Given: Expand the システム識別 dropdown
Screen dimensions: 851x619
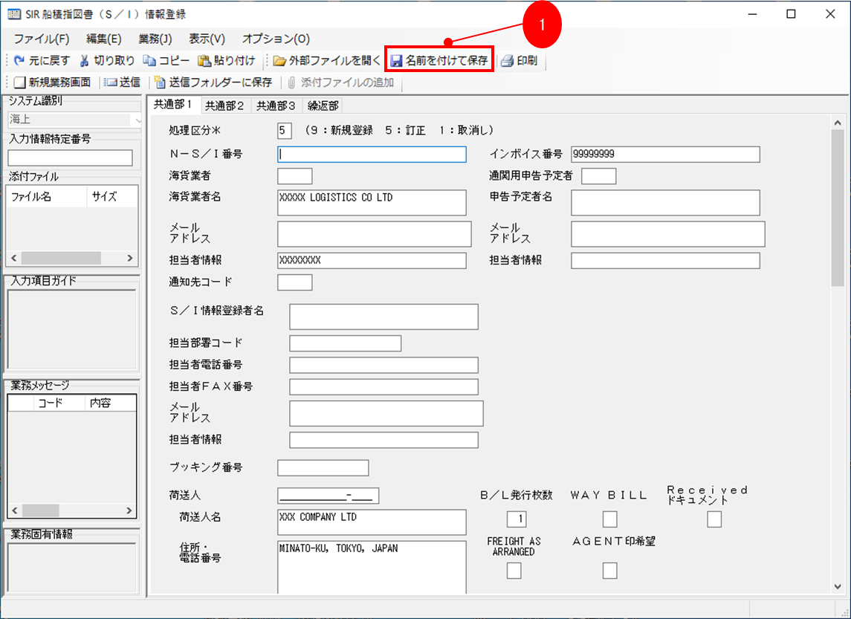Looking at the screenshot, I should point(137,120).
